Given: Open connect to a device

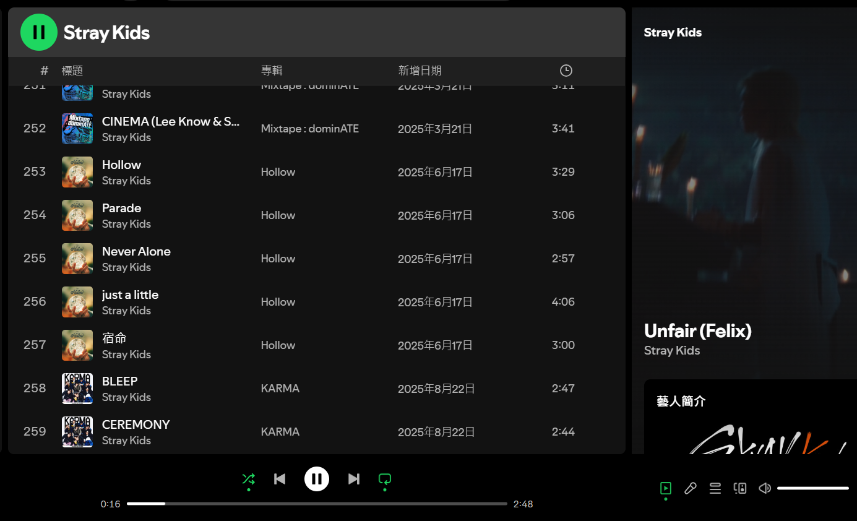Looking at the screenshot, I should coord(740,488).
